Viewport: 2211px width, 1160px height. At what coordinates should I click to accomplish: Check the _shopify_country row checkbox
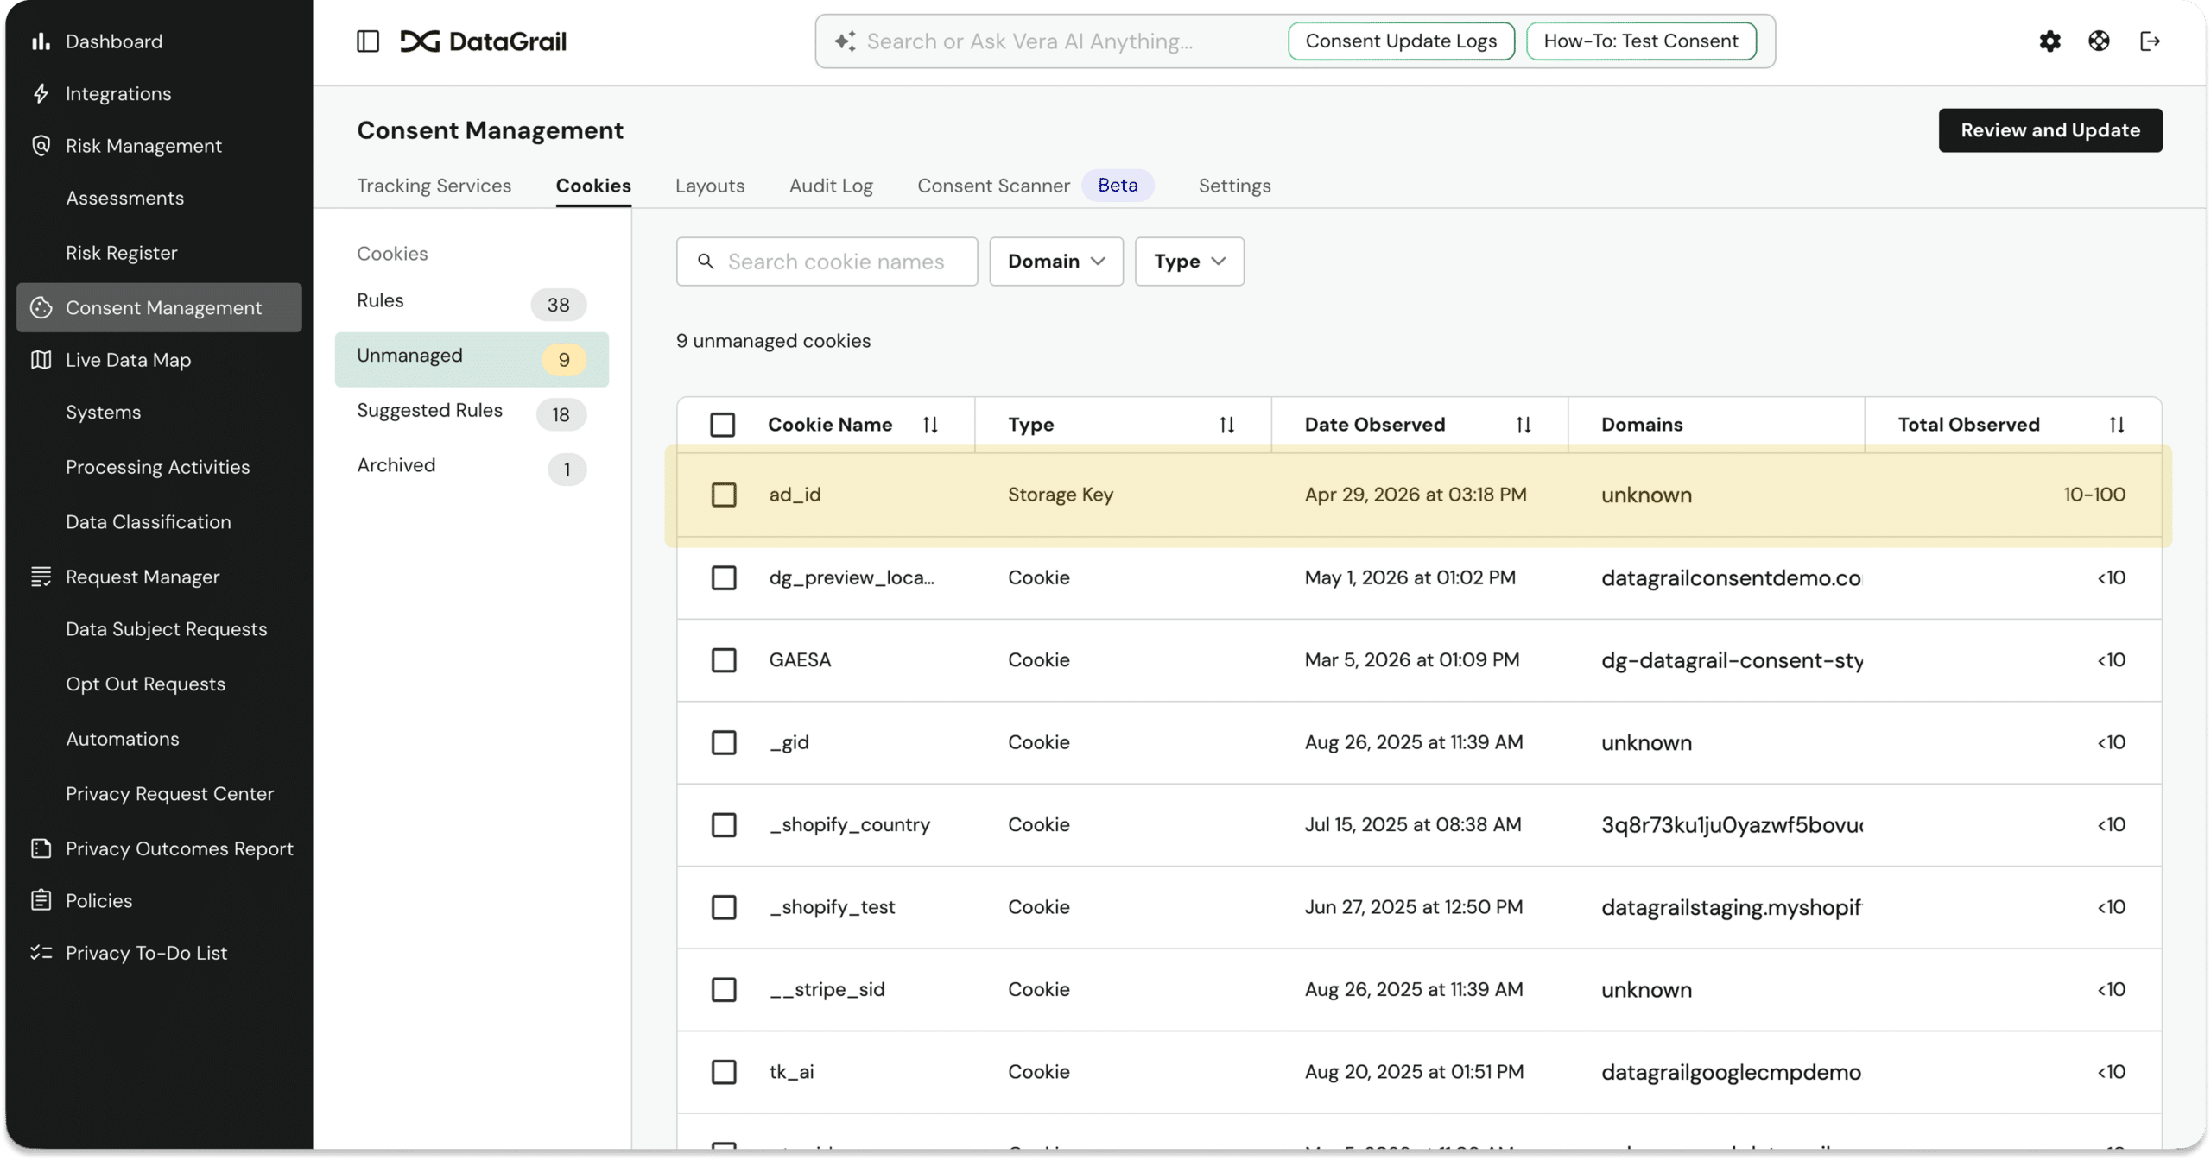pyautogui.click(x=724, y=825)
